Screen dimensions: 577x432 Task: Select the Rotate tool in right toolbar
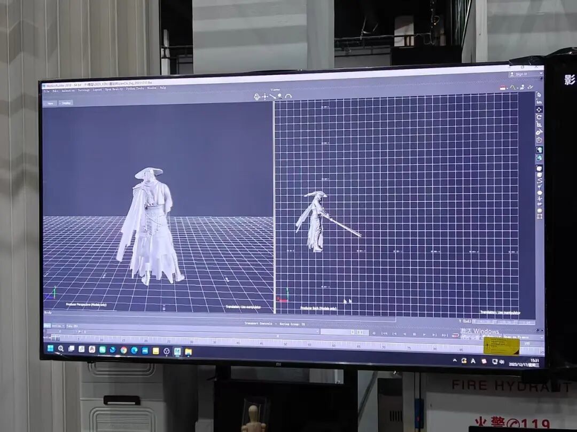tap(539, 117)
